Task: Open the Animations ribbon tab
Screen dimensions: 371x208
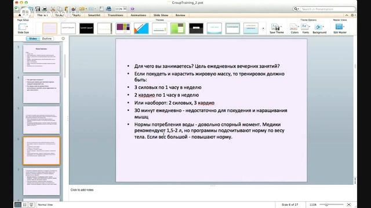Action: 138,15
